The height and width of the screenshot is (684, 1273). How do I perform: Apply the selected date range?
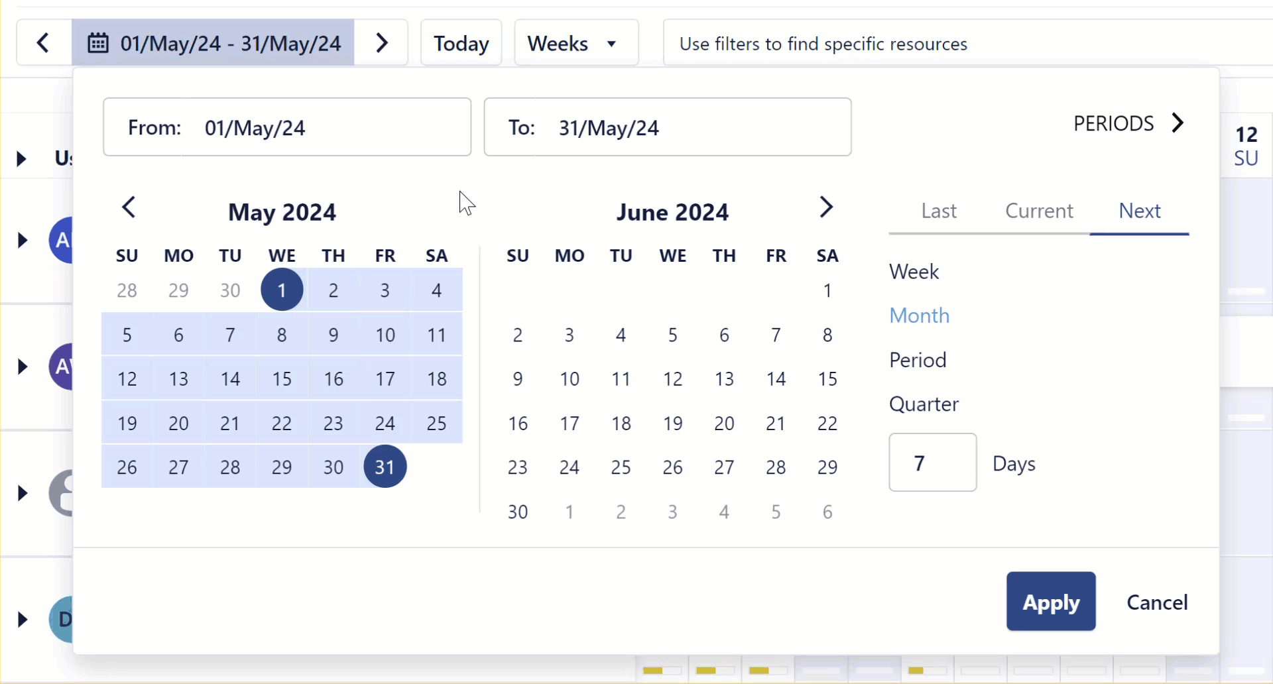tap(1051, 601)
